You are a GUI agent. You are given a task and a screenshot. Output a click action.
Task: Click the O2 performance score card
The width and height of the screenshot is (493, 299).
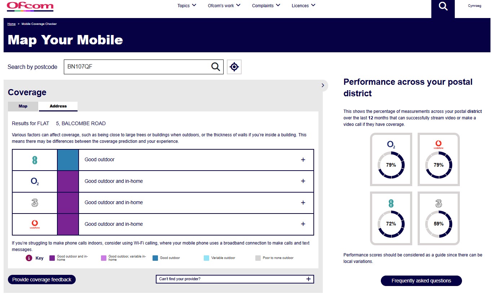391,159
